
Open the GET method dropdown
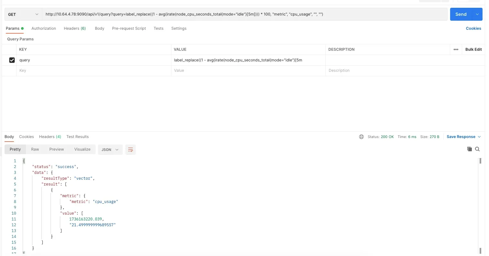pos(23,14)
